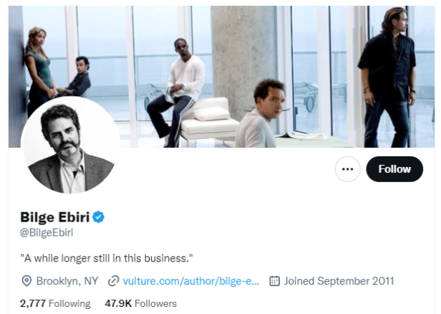Click the Joined September 2011 text
The image size is (441, 314).
coord(339,280)
